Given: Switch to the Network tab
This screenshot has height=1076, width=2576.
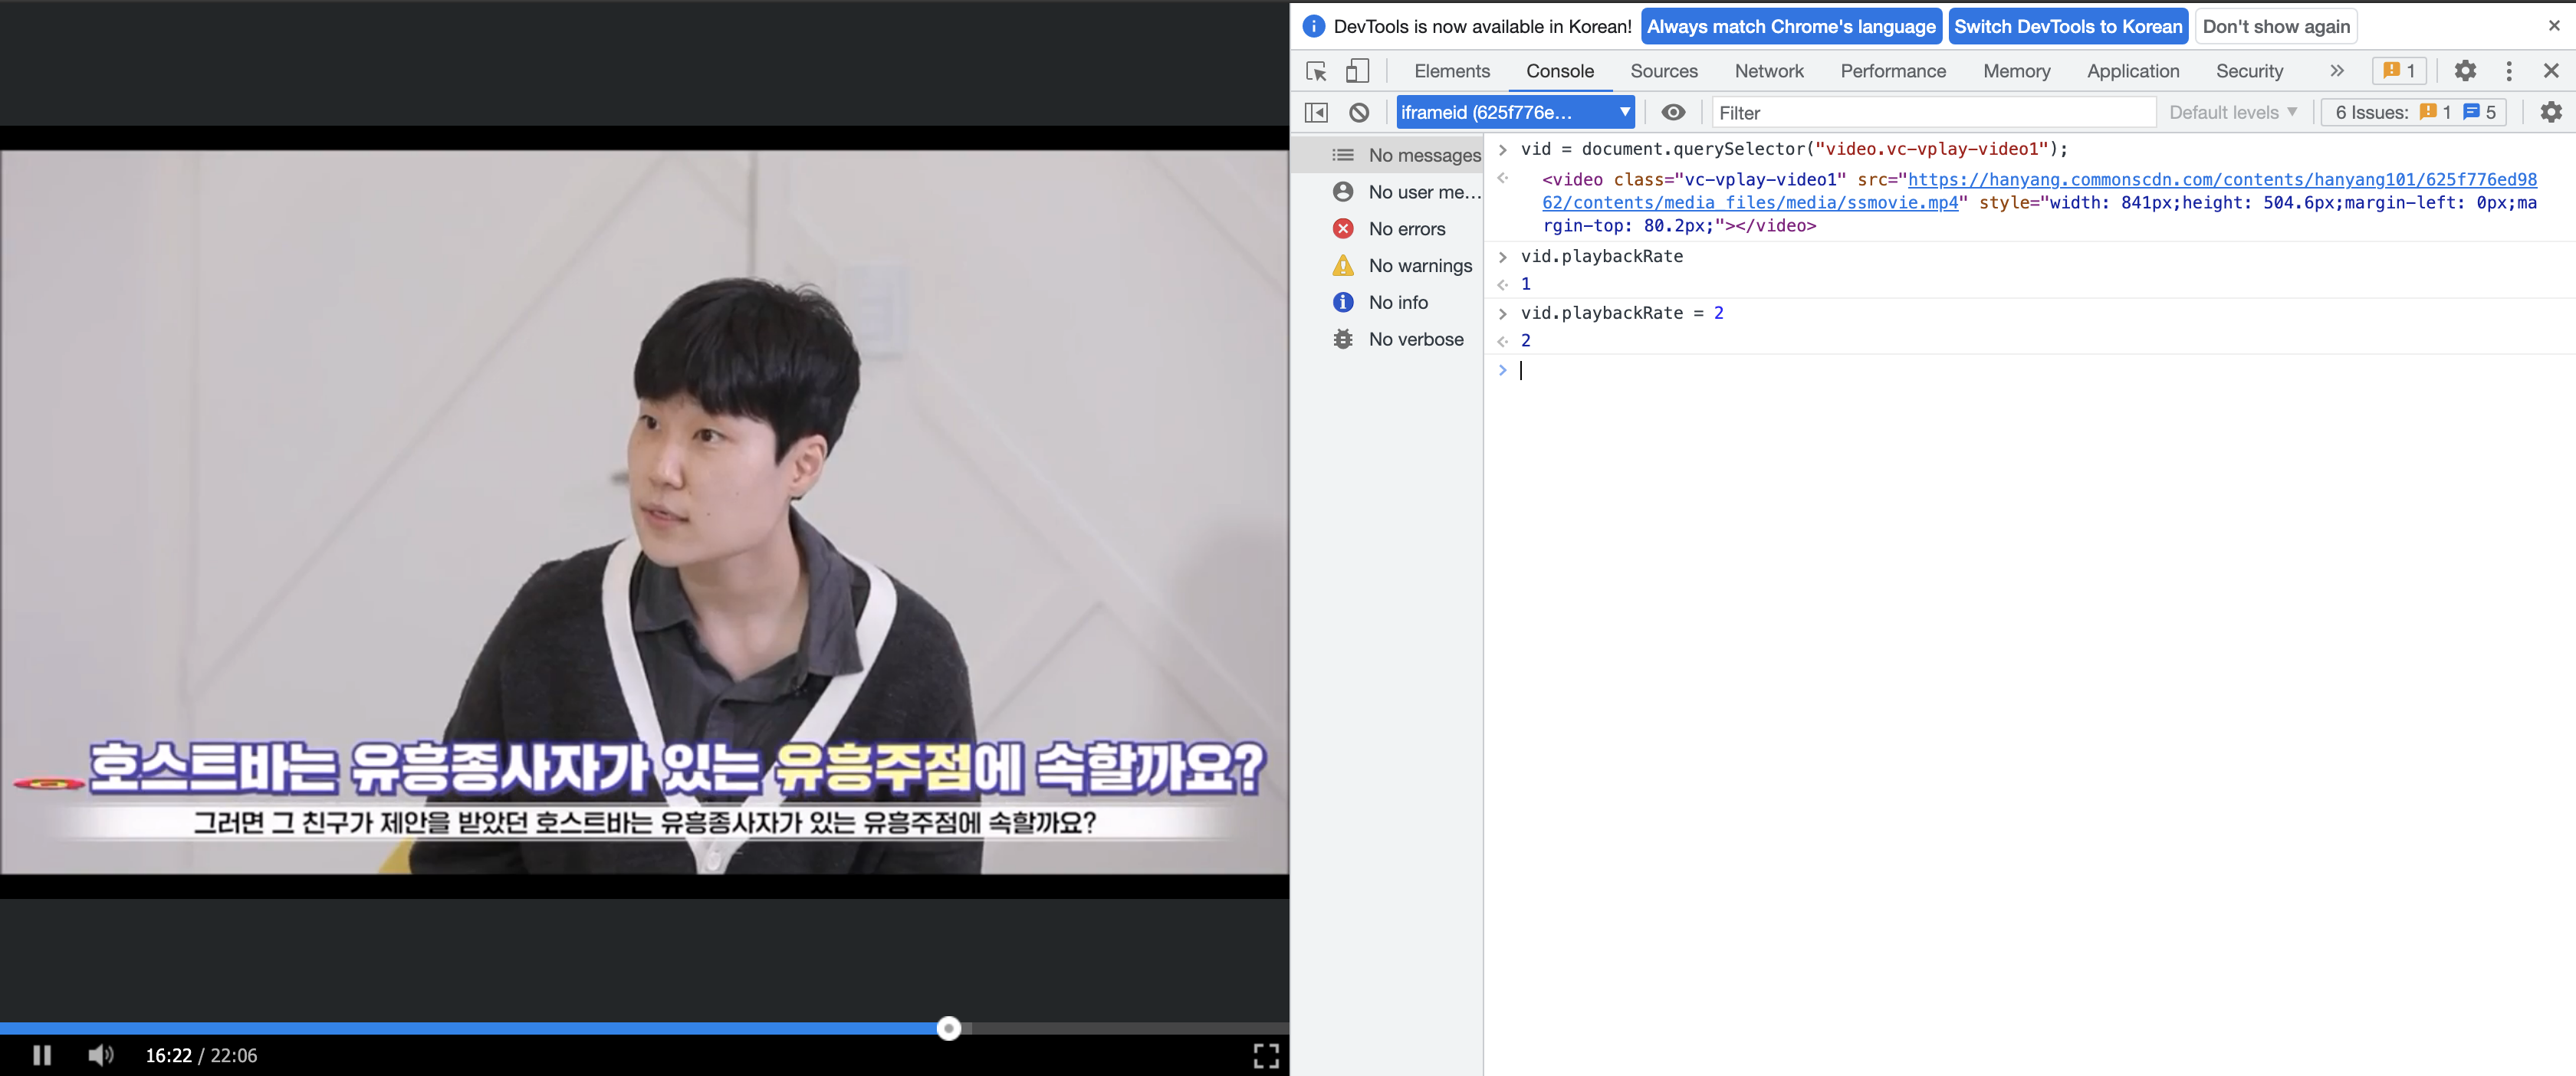Looking at the screenshot, I should [x=1768, y=71].
